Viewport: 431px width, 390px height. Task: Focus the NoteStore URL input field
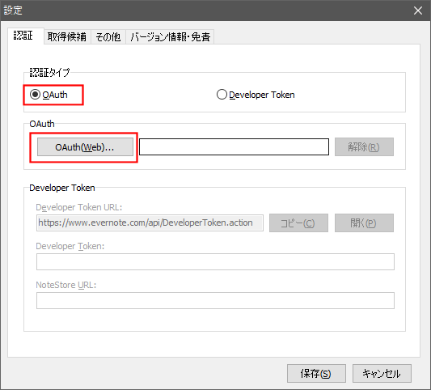coord(215,301)
